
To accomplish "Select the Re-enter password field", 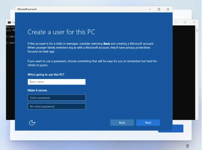I will pos(57,106).
